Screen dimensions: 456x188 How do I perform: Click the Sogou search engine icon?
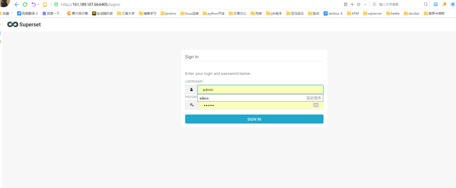point(375,4)
